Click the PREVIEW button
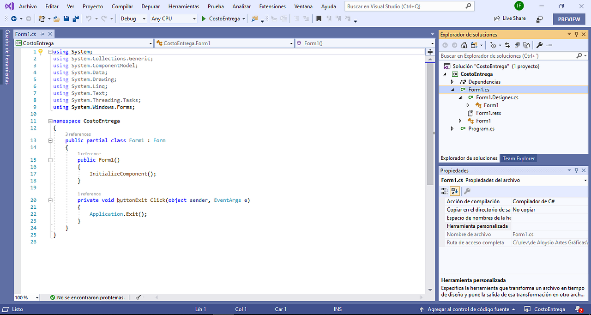The height and width of the screenshot is (315, 591). coord(568,19)
